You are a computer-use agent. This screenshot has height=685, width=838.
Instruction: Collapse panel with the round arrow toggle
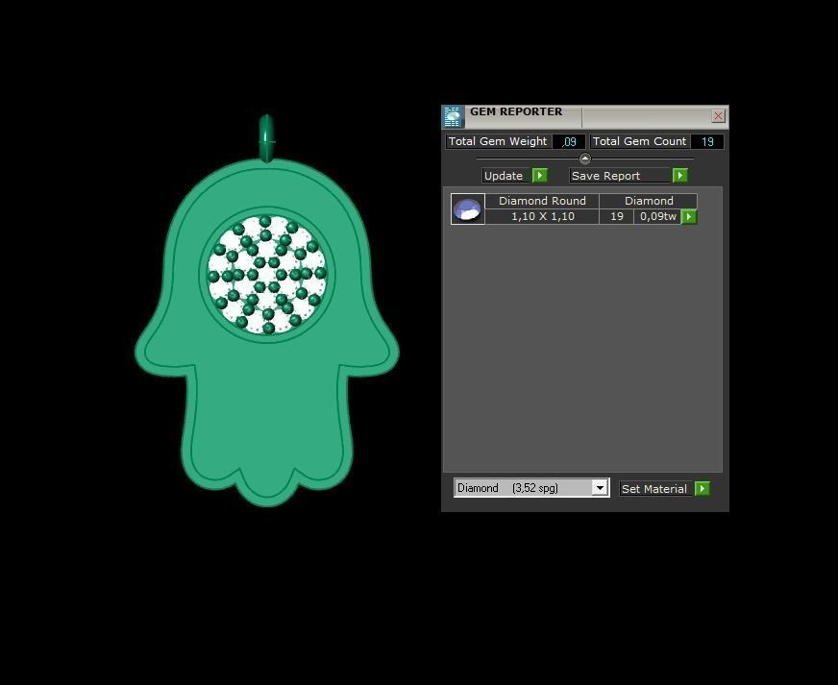(x=585, y=159)
